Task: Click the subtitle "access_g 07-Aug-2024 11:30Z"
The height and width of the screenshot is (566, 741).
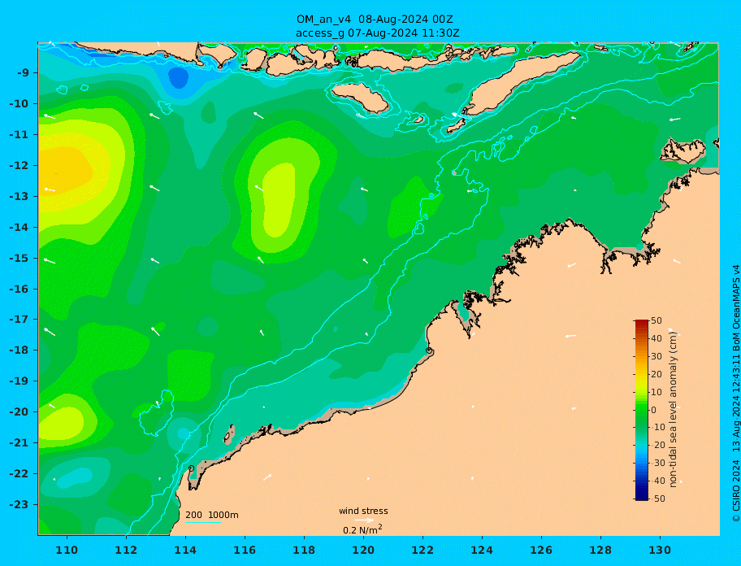Action: (377, 33)
